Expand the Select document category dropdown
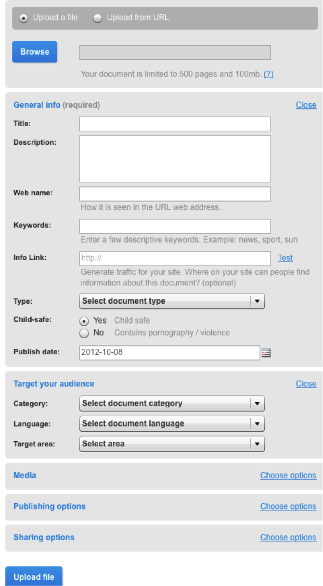Screen dimensions: 323x586 [x=172, y=404]
